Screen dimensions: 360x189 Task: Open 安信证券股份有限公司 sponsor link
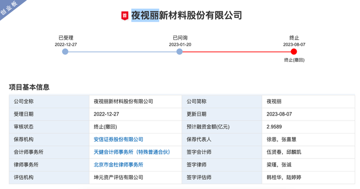pyautogui.click(x=118, y=140)
